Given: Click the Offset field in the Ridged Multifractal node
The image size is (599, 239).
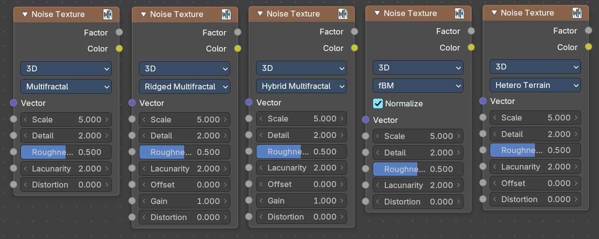Looking at the screenshot, I should click(x=185, y=185).
